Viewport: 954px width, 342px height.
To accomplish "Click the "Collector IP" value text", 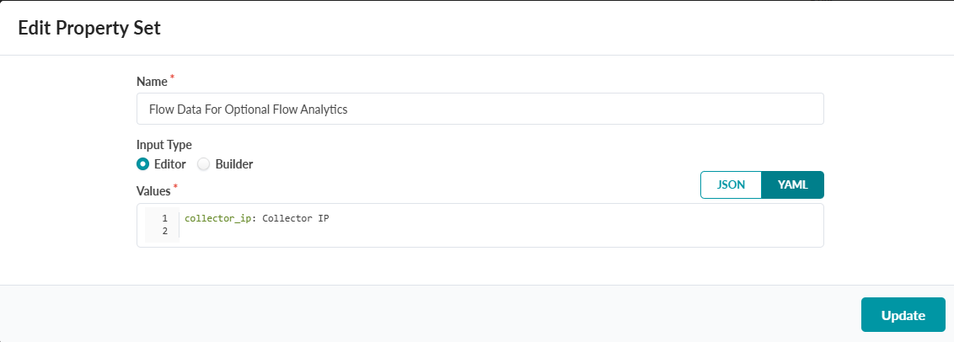I will [x=296, y=219].
